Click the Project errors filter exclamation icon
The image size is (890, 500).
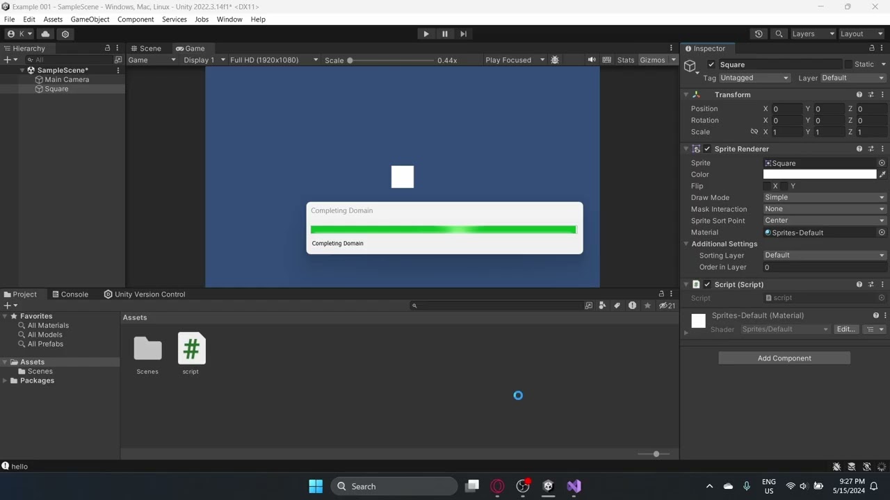point(632,306)
